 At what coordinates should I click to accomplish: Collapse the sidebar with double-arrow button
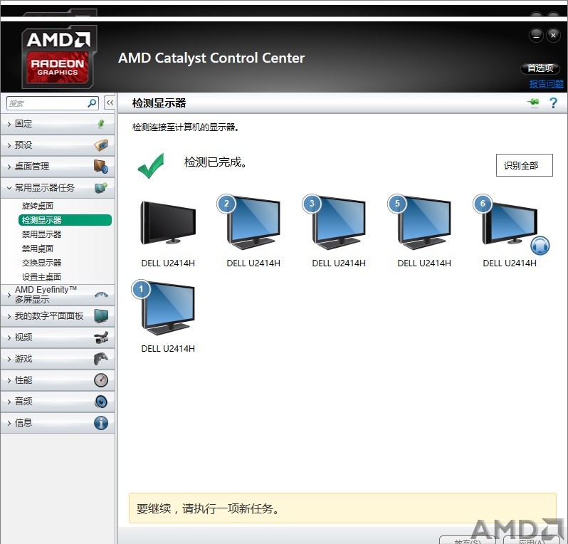point(110,103)
